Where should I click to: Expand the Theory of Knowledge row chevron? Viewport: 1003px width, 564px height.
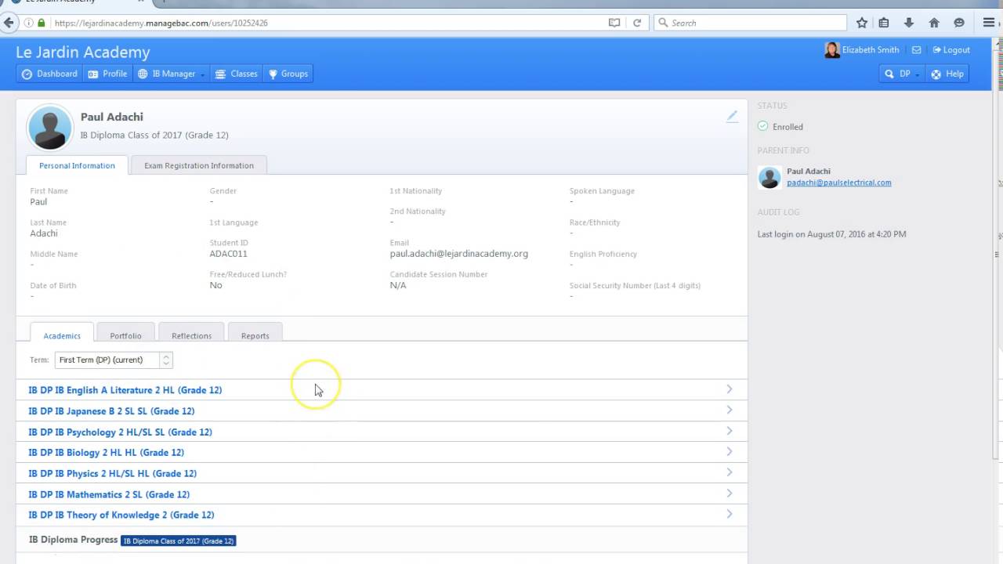pos(730,514)
